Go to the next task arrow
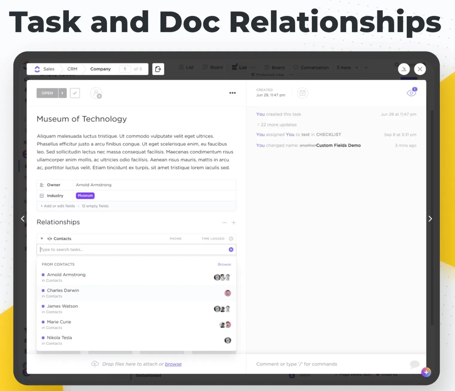This screenshot has height=391, width=455. click(x=430, y=219)
